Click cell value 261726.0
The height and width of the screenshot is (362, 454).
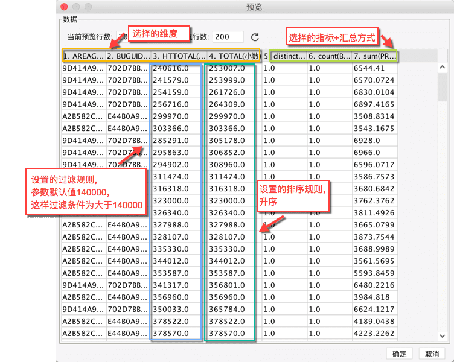[227, 92]
